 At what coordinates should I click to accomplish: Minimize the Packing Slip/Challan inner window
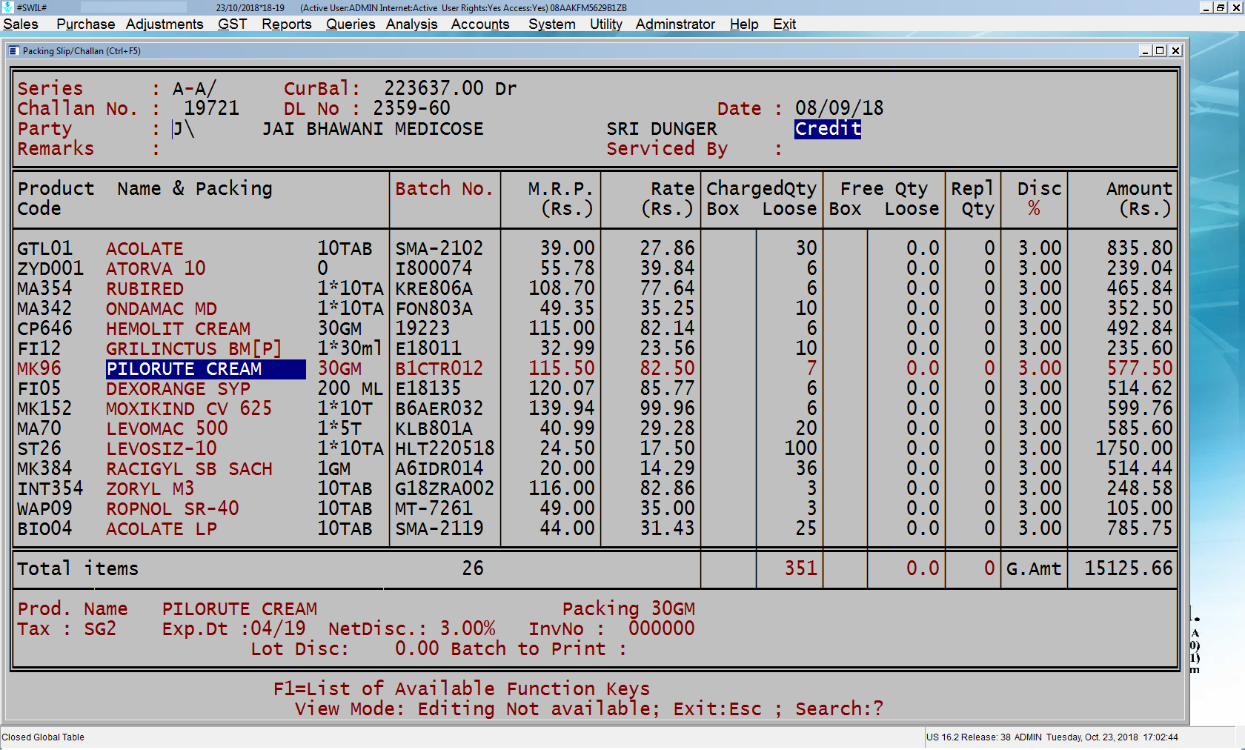point(1145,50)
